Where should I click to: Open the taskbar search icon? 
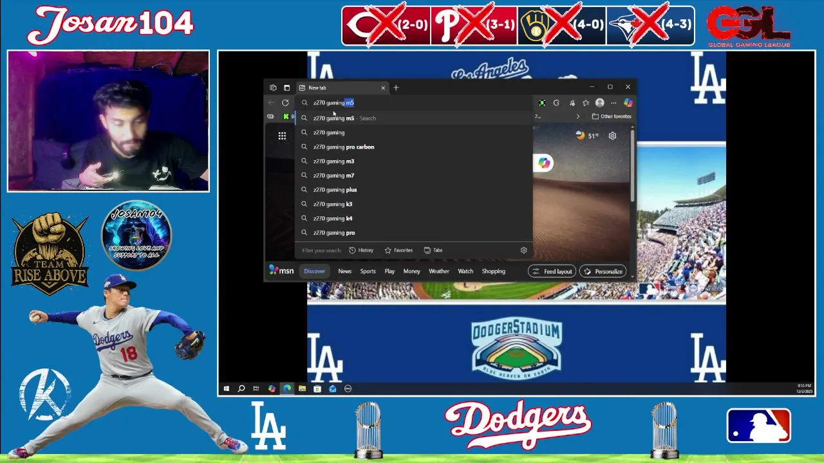click(x=241, y=388)
